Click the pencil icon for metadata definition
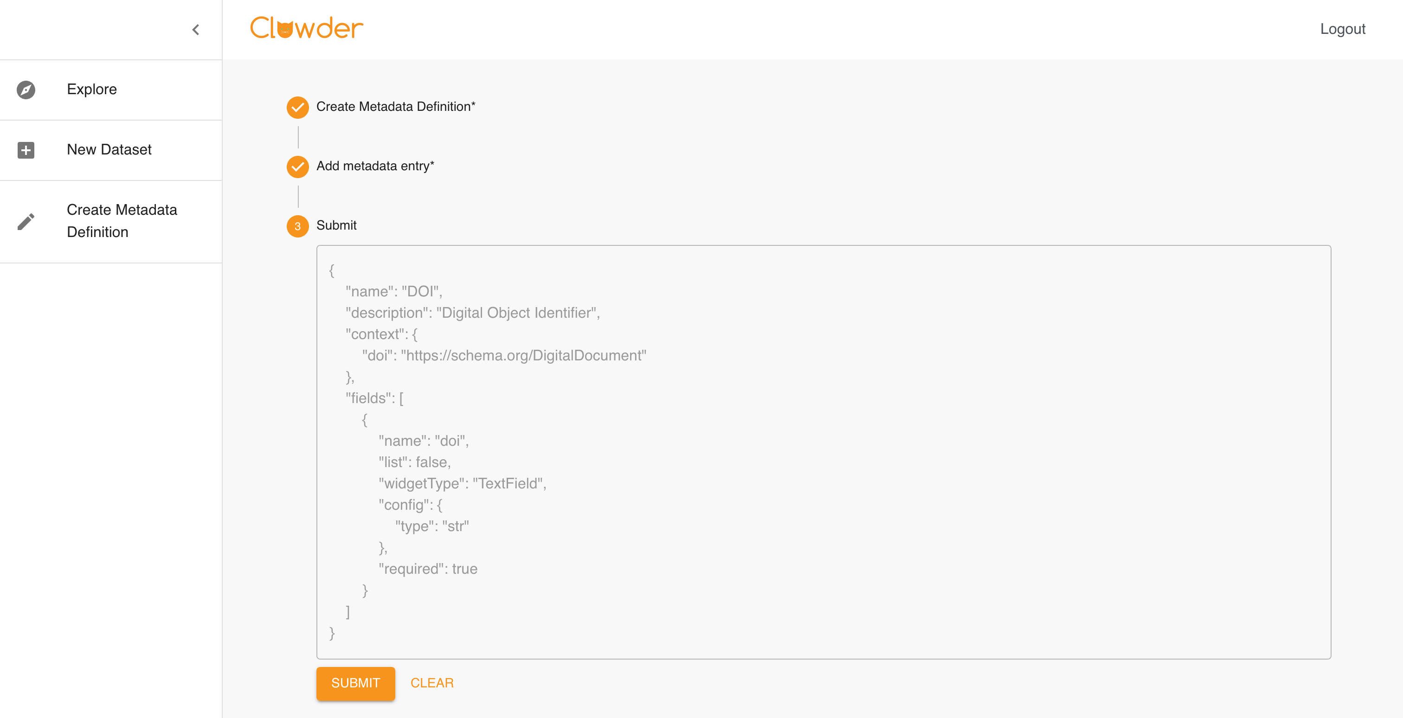This screenshot has height=718, width=1403. (x=26, y=222)
